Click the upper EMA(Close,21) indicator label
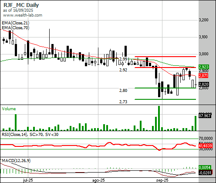 point(16,23)
